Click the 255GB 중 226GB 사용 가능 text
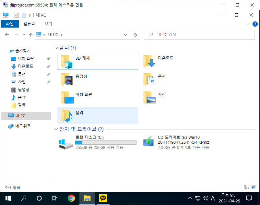This screenshot has height=205, width=260. point(100,148)
